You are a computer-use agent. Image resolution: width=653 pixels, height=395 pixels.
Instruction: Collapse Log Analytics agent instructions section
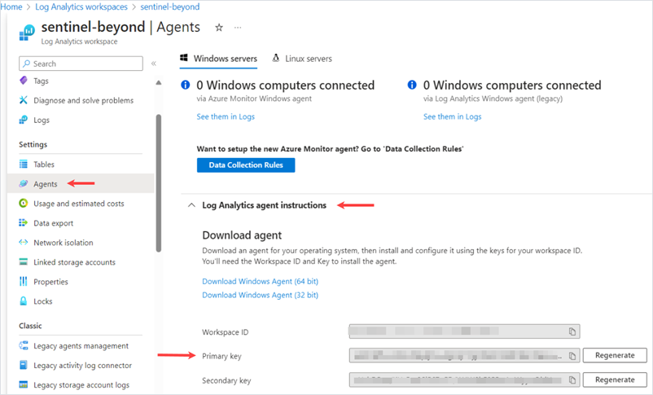191,205
